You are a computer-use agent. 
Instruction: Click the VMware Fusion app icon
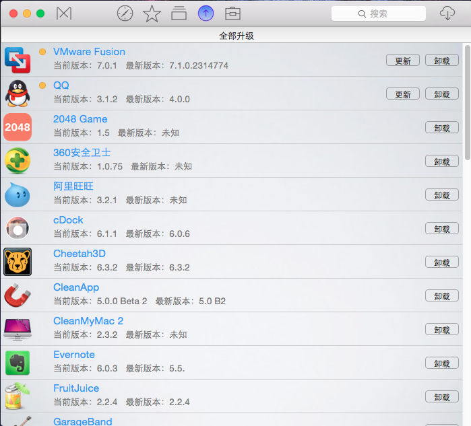point(18,60)
